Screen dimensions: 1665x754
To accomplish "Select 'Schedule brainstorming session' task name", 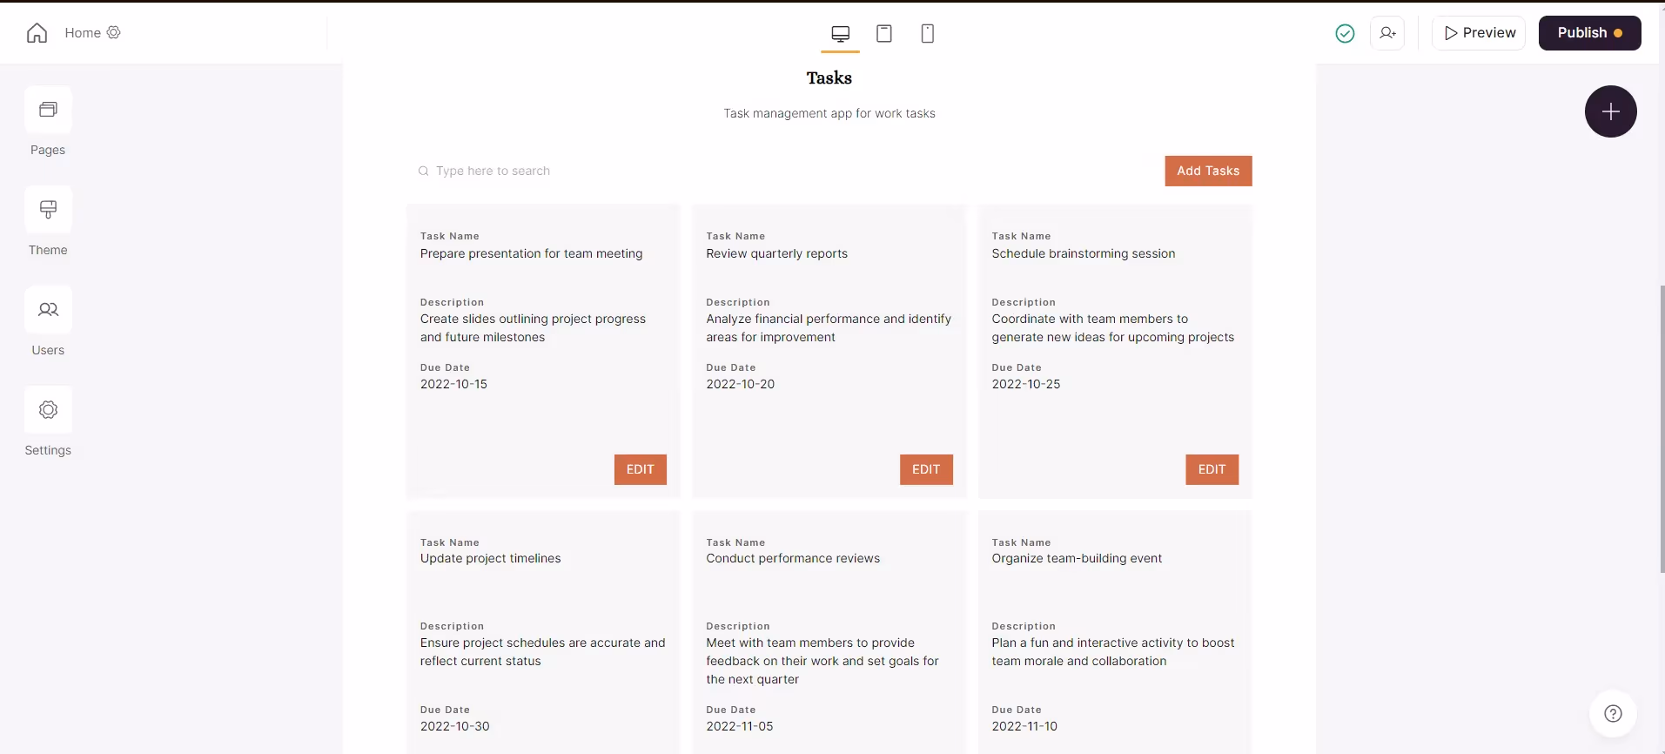I will pos(1083,253).
